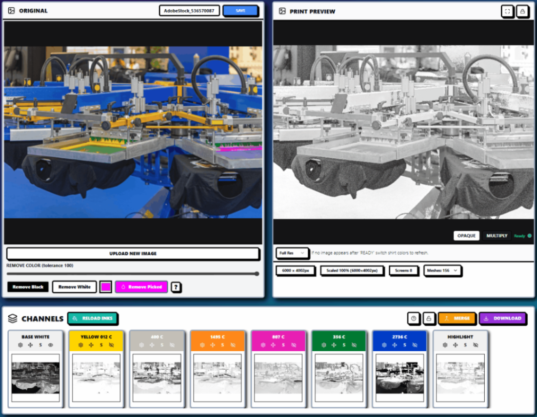Open the Full Res resolution dropdown
The height and width of the screenshot is (417, 537).
(292, 253)
